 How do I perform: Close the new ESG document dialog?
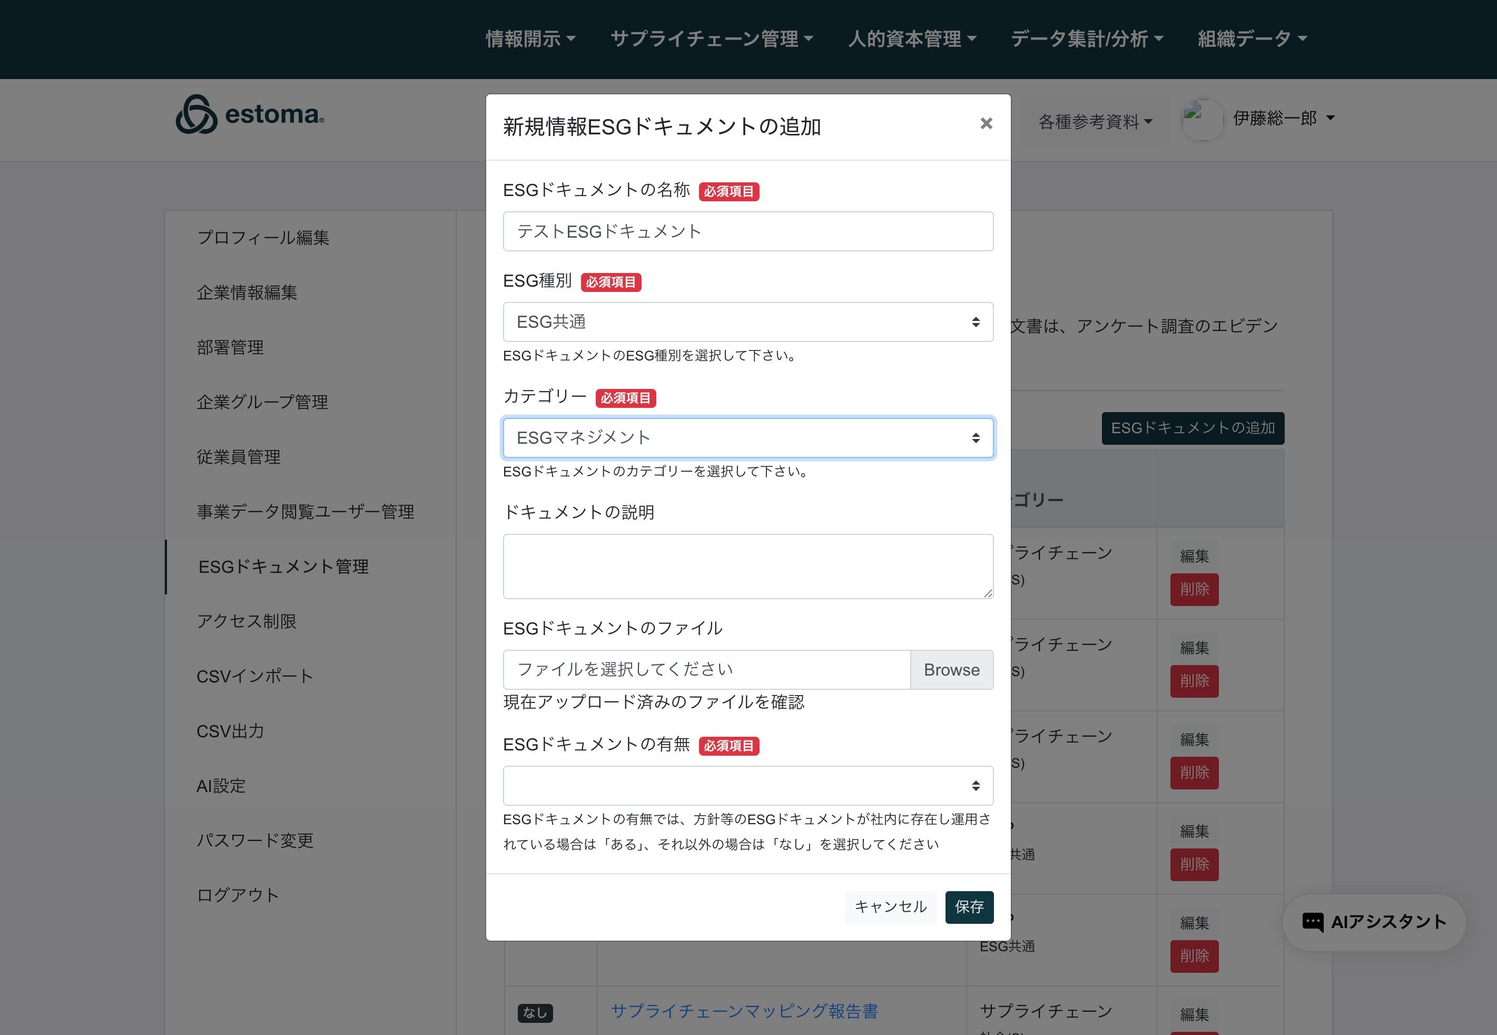pos(986,123)
